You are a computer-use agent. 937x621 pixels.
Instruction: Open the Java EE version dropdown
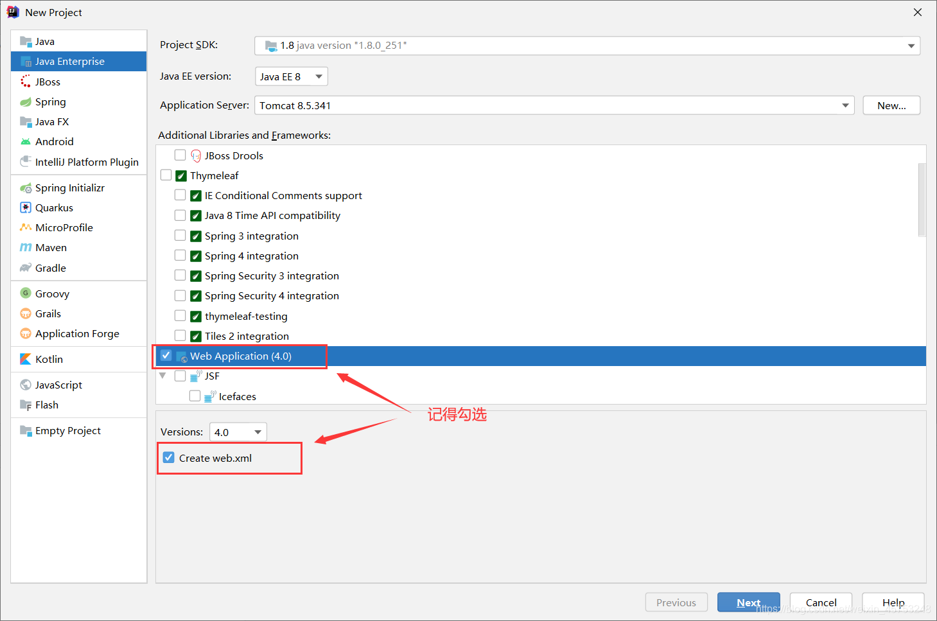pos(292,76)
